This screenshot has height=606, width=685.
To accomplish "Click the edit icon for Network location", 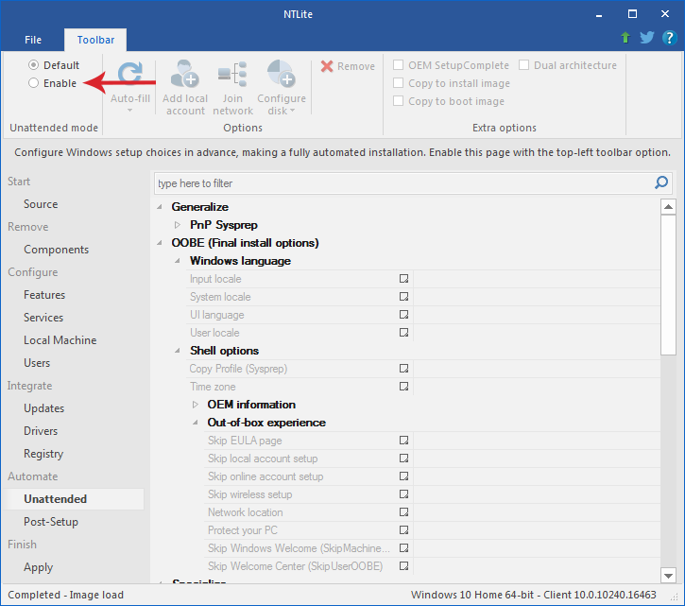I will click(x=403, y=511).
